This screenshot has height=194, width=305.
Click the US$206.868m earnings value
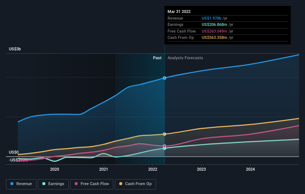(214, 24)
